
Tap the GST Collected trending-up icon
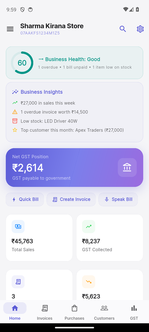89,227
